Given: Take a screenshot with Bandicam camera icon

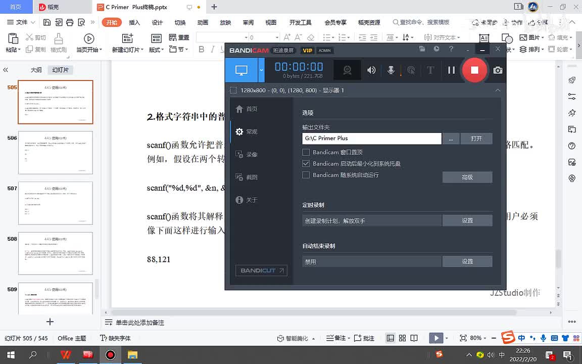Looking at the screenshot, I should [497, 70].
